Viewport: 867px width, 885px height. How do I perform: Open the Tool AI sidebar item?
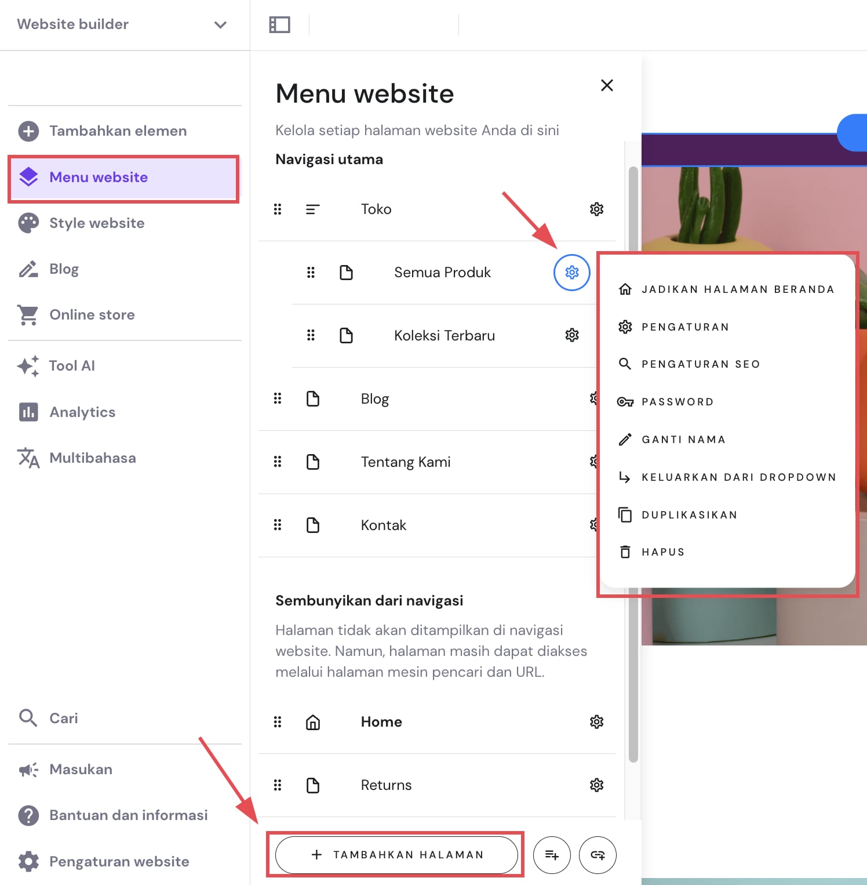[x=72, y=366]
